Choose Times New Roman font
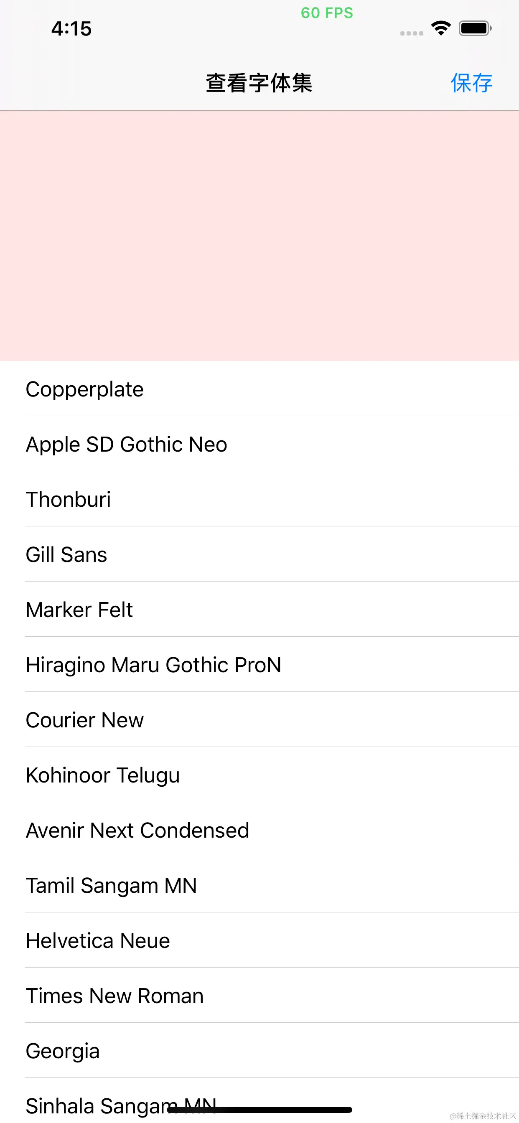The width and height of the screenshot is (519, 1123). tap(114, 996)
